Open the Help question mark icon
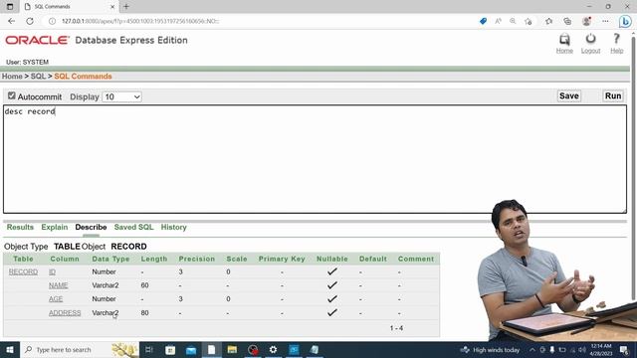The image size is (637, 358). point(616,39)
